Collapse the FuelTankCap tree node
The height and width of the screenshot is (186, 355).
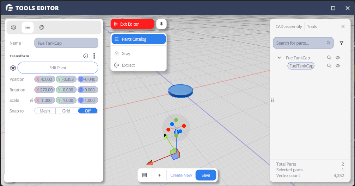pos(279,58)
